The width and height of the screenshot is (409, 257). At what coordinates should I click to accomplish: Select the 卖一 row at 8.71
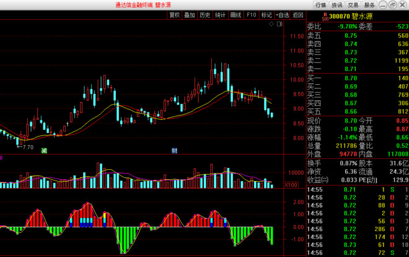(x=358, y=69)
